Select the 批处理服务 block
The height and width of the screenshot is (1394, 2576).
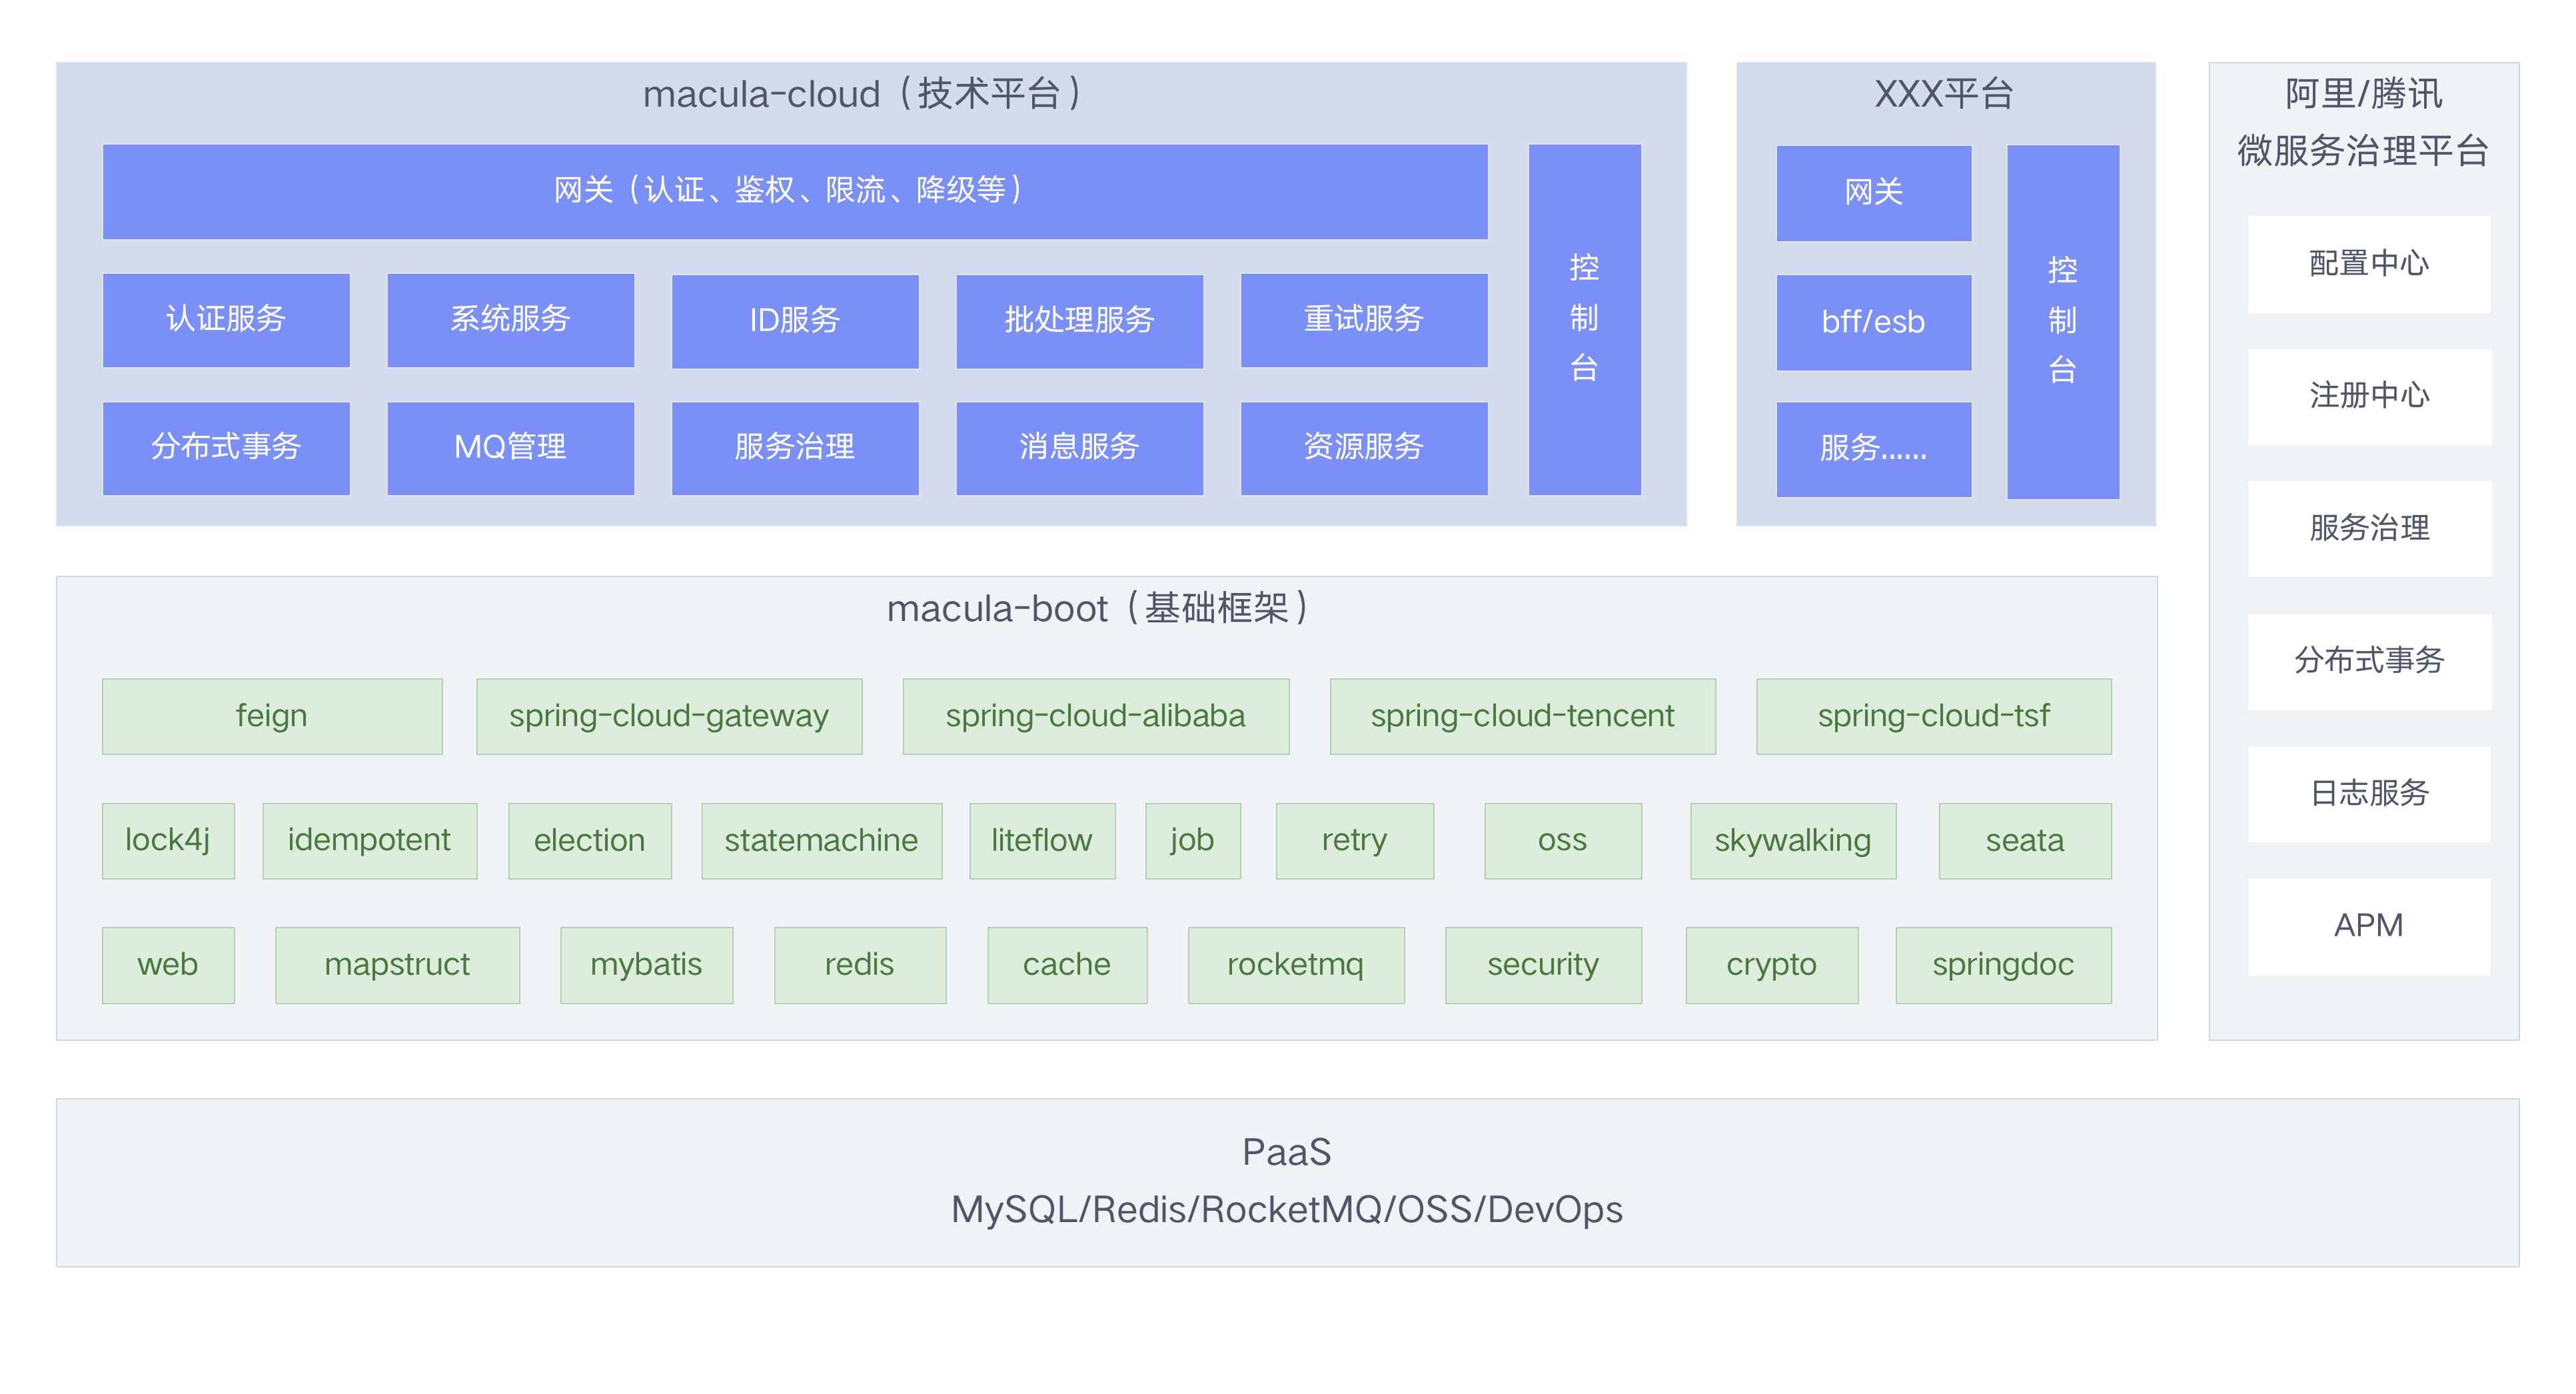tap(1079, 320)
